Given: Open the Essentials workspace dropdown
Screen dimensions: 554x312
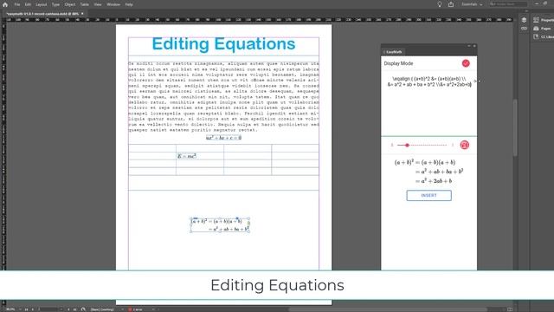Looking at the screenshot, I should pyautogui.click(x=472, y=4).
